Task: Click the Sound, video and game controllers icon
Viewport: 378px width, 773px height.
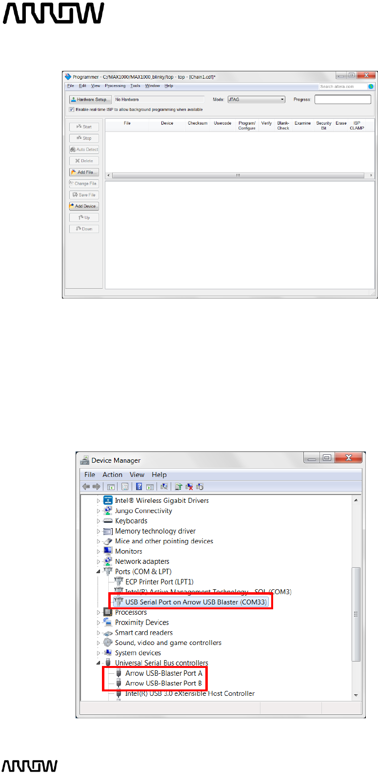Action: coord(108,643)
